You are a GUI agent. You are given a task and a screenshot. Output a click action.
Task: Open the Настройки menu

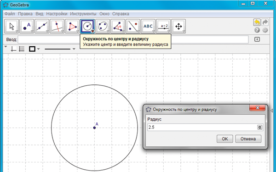point(57,14)
